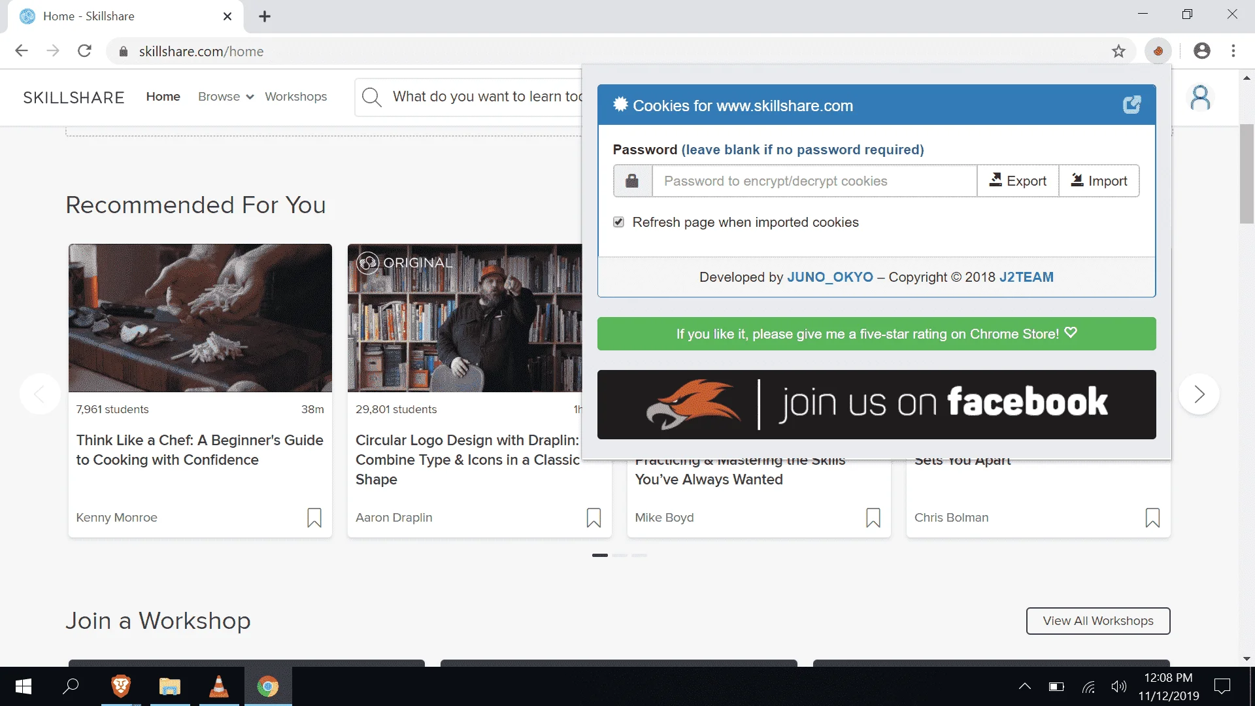Open the Skillshare user profile icon
This screenshot has width=1255, height=706.
(x=1200, y=97)
